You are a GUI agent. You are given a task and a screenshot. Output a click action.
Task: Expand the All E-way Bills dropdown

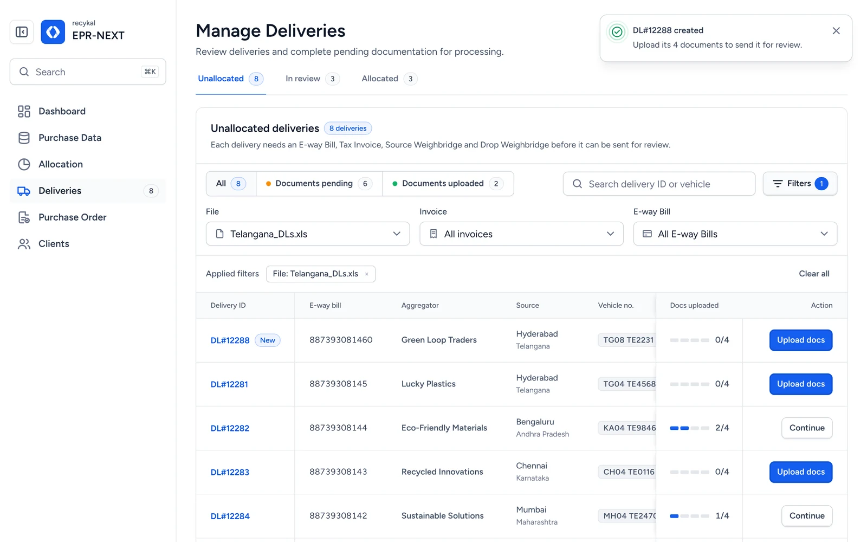click(x=735, y=234)
